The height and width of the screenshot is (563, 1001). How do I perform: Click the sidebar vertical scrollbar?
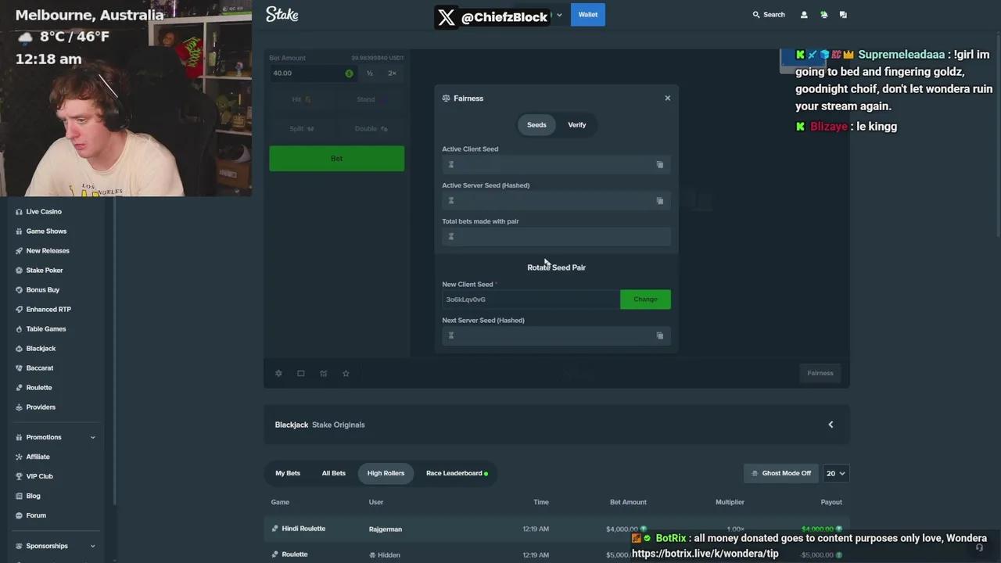click(115, 352)
